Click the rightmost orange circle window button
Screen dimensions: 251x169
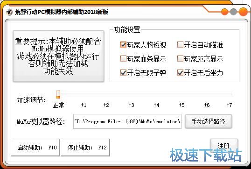243,12
